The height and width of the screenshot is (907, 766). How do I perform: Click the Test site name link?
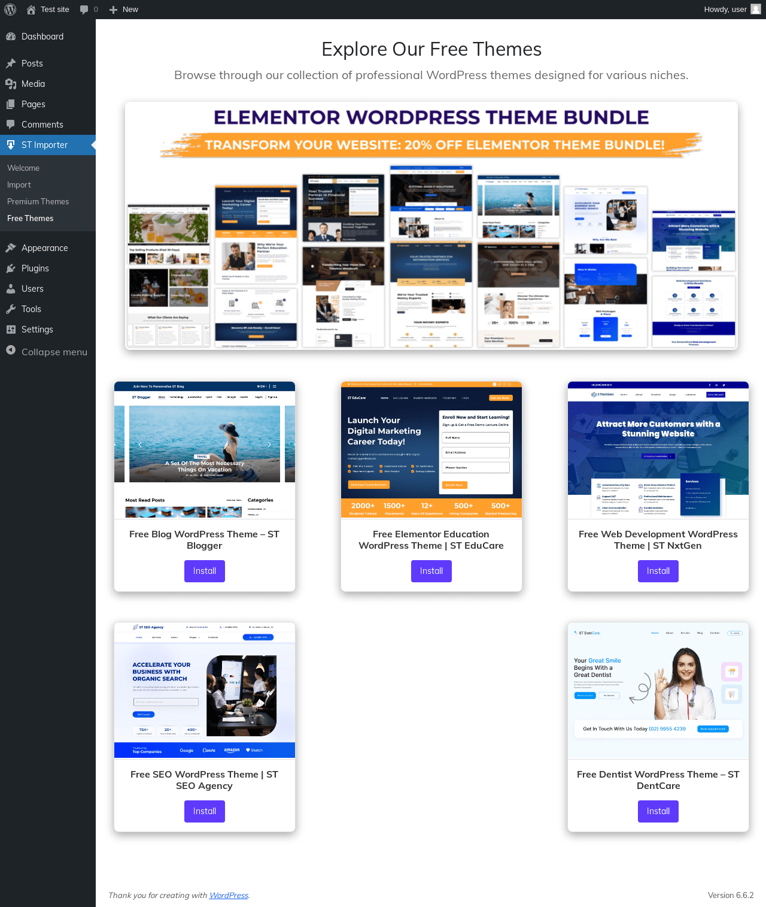[55, 10]
